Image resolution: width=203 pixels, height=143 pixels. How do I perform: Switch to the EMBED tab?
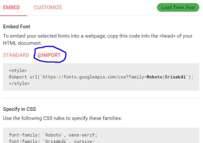11,7
